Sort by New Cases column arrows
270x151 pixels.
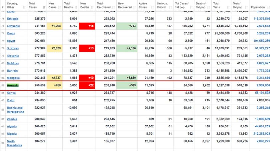point(59,7)
